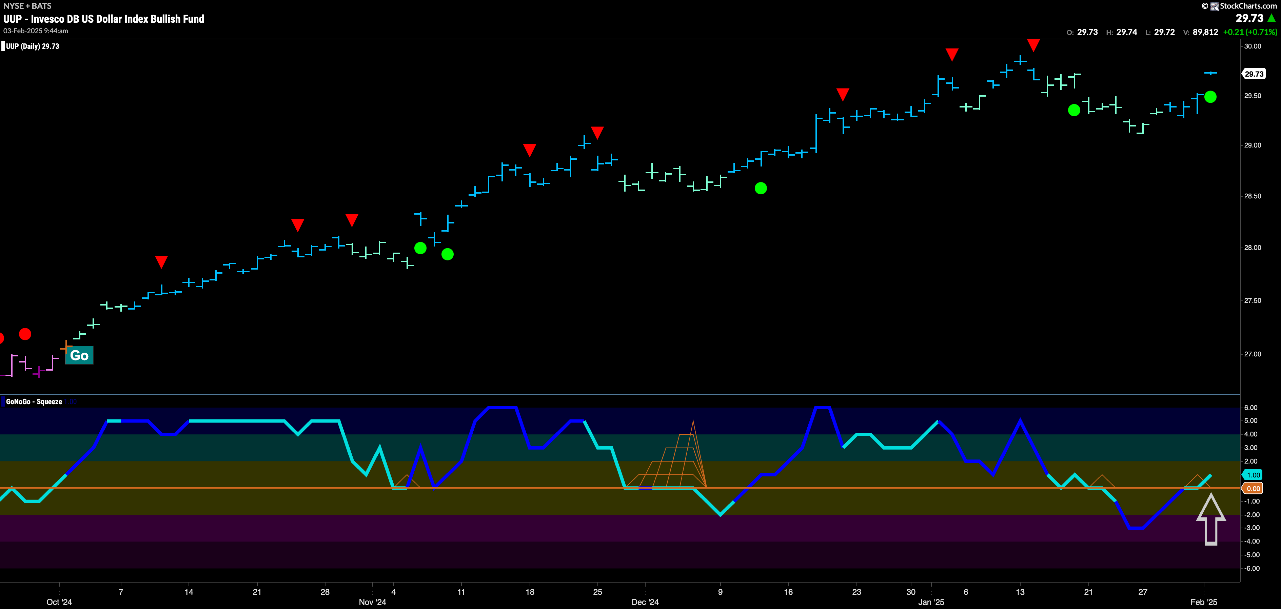Screen dimensions: 1281x609
Task: Click the '13' January date tick label
Action: coord(1020,592)
